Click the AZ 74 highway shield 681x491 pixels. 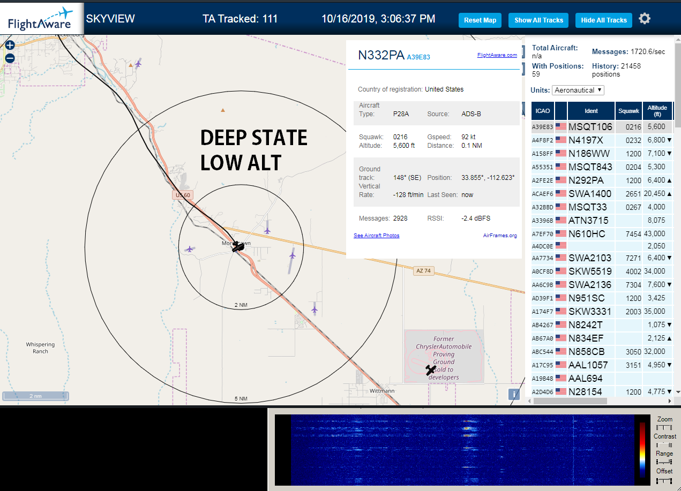pyautogui.click(x=423, y=271)
